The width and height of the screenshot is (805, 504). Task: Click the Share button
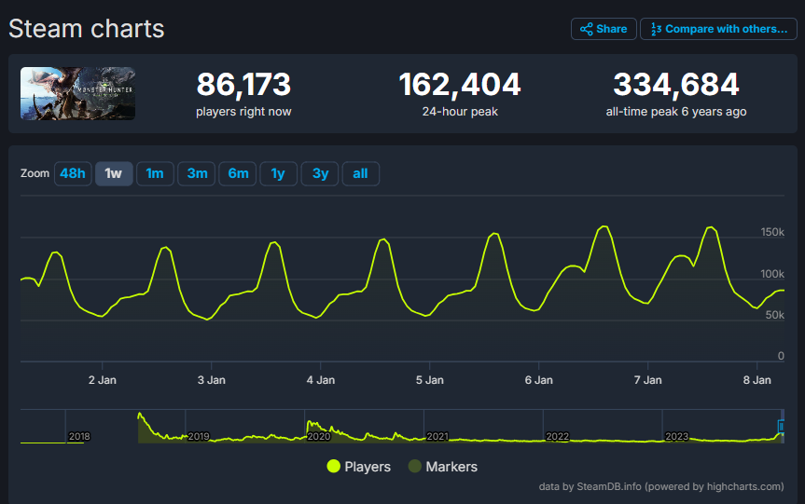tap(604, 29)
